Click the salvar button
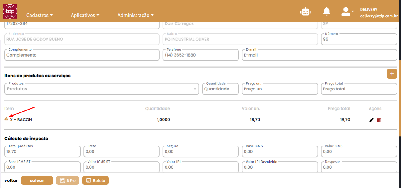The height and width of the screenshot is (188, 401). point(37,180)
